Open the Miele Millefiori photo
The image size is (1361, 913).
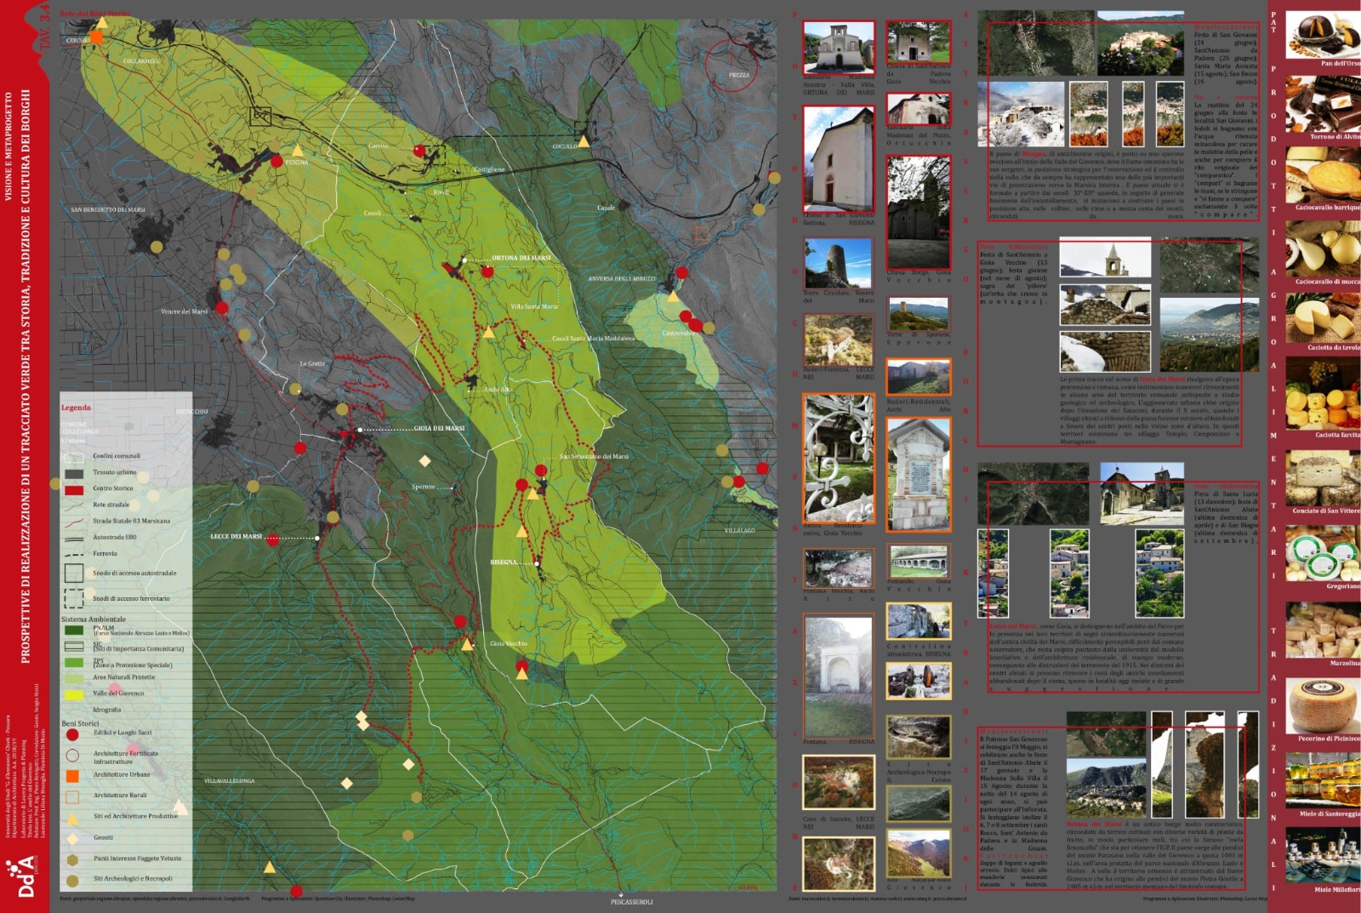pyautogui.click(x=1323, y=857)
